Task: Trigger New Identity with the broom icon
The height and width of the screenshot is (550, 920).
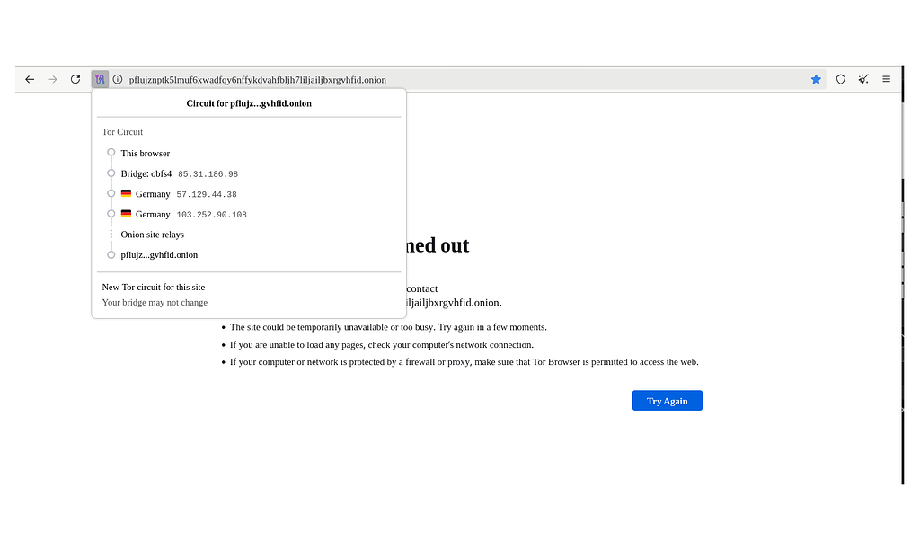Action: coord(862,79)
